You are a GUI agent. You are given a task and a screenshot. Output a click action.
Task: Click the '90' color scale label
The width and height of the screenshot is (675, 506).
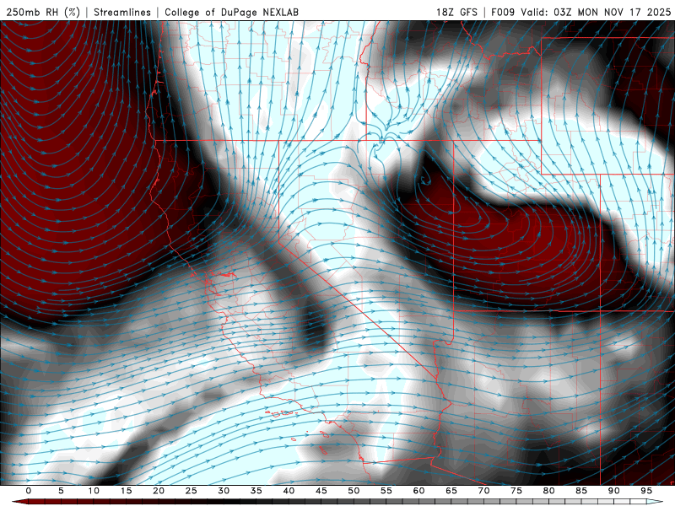(x=614, y=491)
